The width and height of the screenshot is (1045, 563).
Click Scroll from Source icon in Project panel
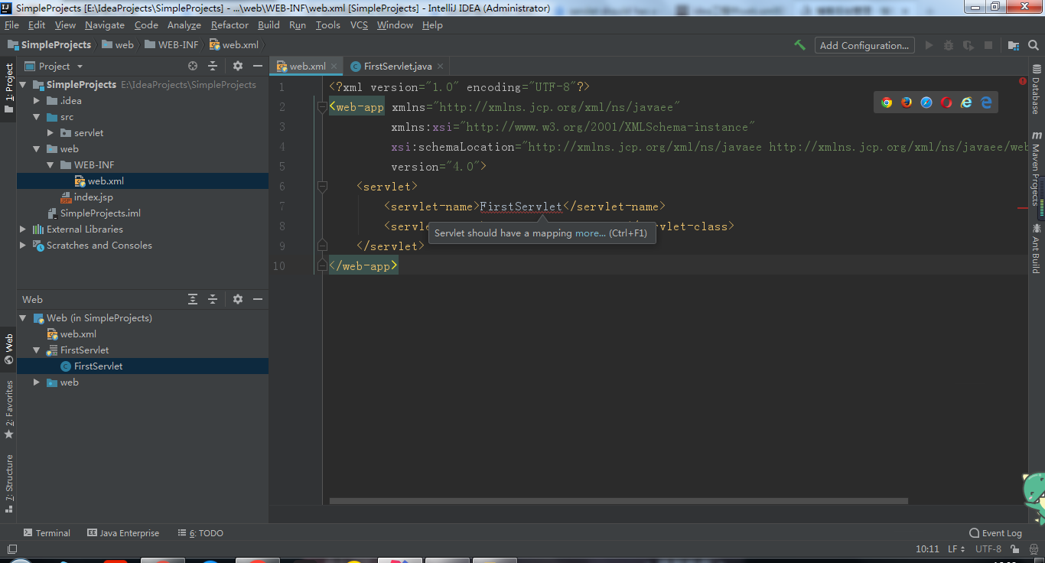[x=193, y=66]
